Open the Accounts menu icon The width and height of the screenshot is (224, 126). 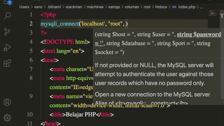click(7, 102)
